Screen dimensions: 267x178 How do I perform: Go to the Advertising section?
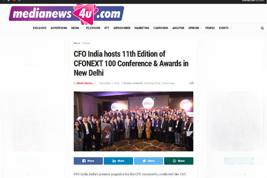click(x=59, y=28)
